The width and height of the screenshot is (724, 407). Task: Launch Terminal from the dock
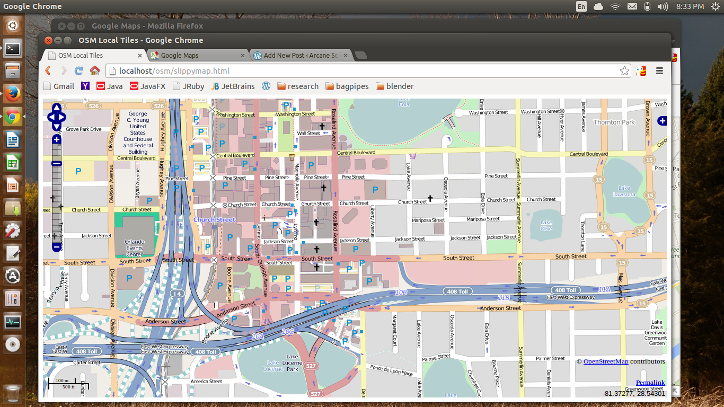coord(13,49)
